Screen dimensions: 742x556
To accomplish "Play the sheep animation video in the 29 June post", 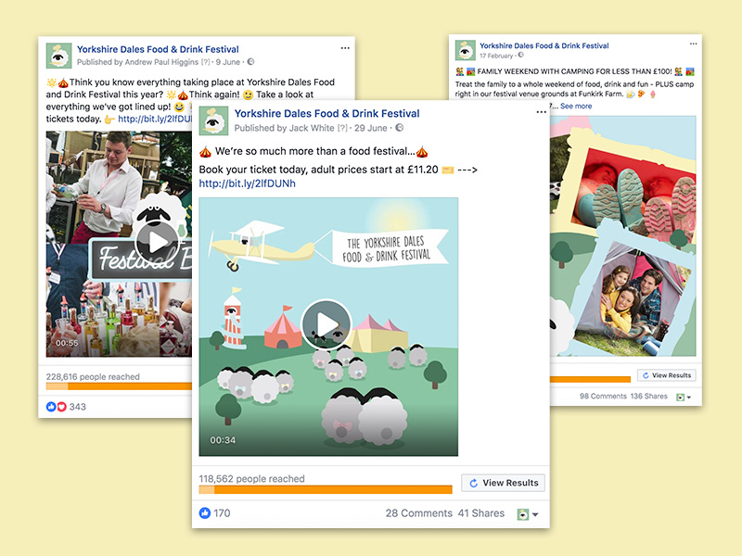I will pos(326,325).
